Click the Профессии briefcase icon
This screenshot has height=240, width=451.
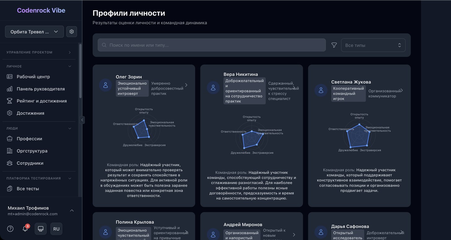[x=10, y=139]
